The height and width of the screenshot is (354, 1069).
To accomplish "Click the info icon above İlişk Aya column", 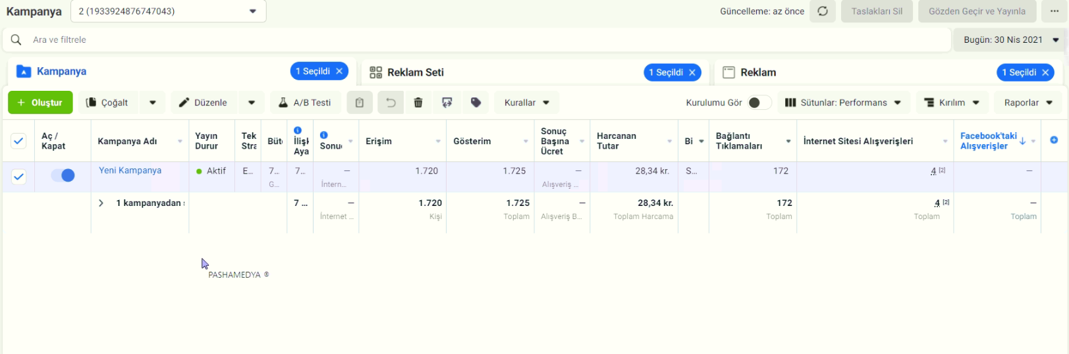I will click(298, 130).
